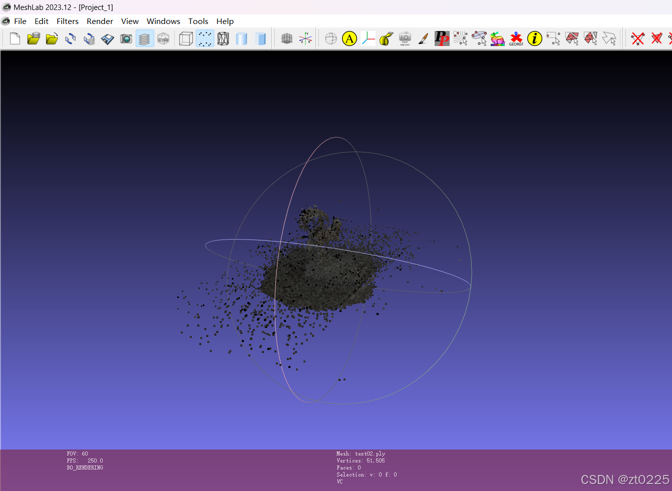Open project folder icon with layers

coord(34,38)
